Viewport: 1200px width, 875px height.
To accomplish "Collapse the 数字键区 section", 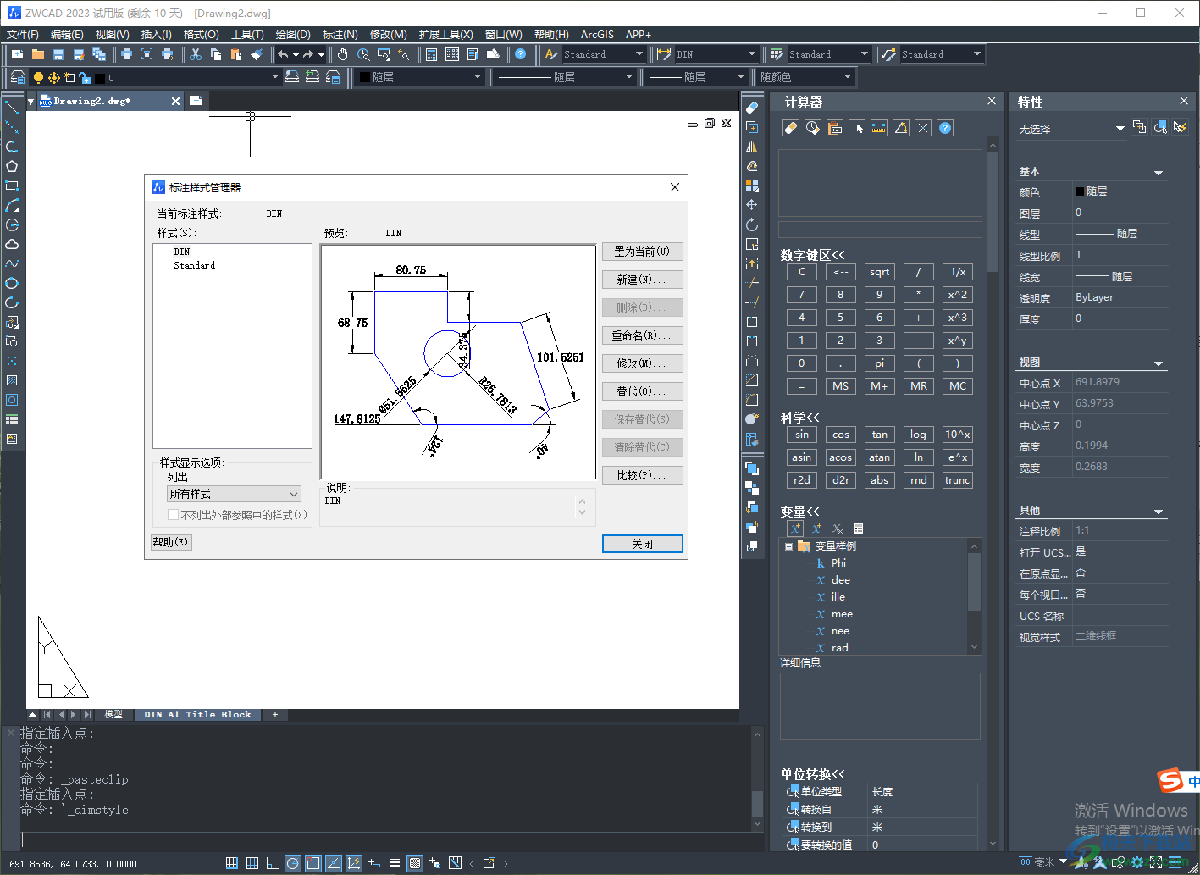I will pyautogui.click(x=812, y=255).
